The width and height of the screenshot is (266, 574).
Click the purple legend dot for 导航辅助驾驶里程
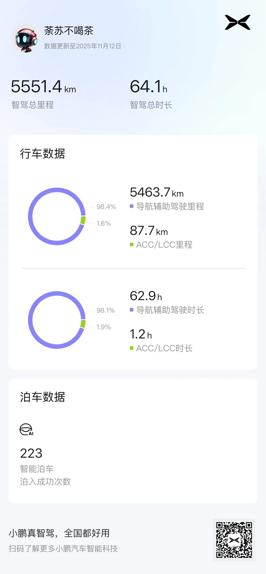click(132, 206)
